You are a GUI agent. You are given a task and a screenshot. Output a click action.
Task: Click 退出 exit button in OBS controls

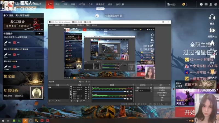click(162, 100)
